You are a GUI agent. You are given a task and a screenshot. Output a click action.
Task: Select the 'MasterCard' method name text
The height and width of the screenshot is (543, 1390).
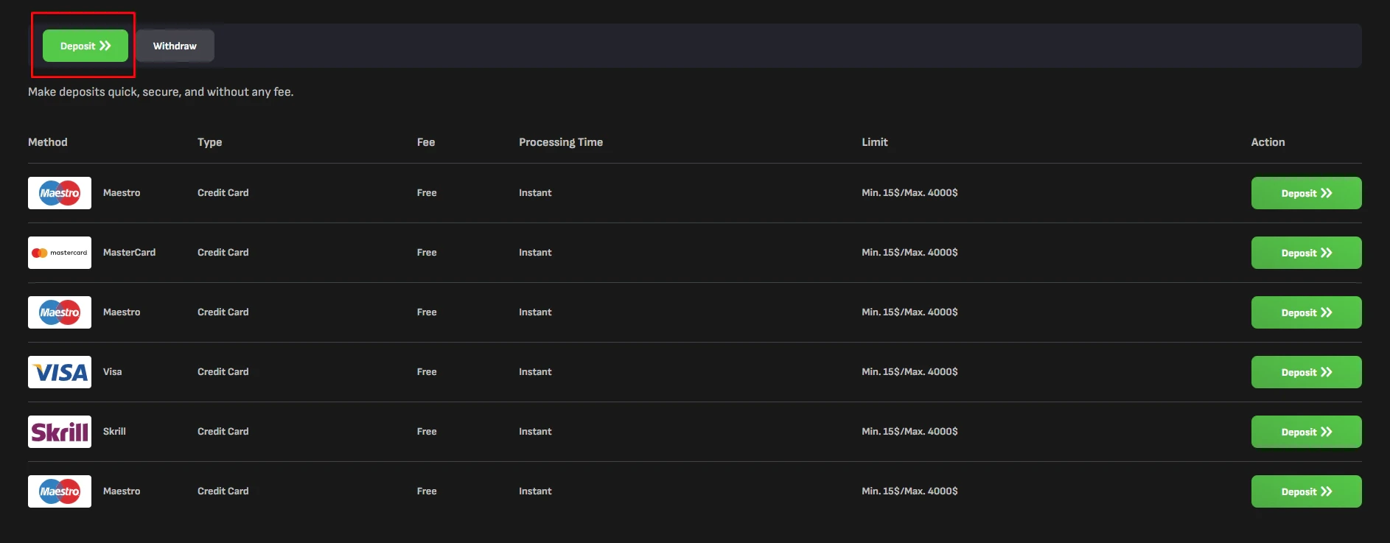click(x=130, y=253)
